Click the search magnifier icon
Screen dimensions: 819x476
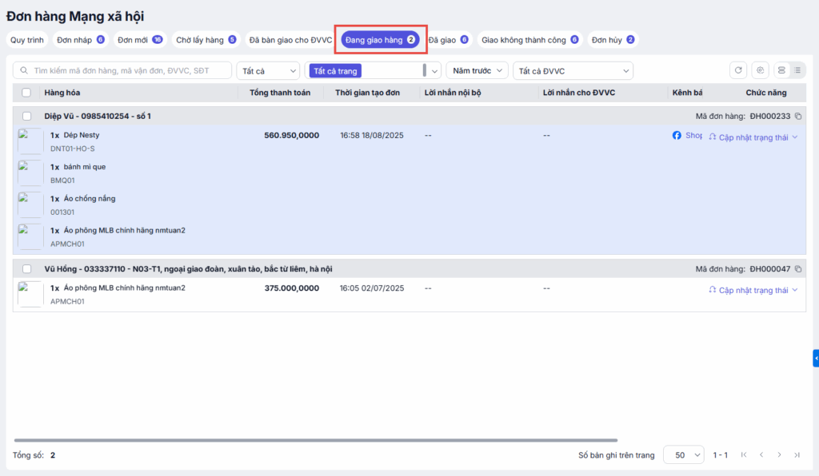coord(24,70)
